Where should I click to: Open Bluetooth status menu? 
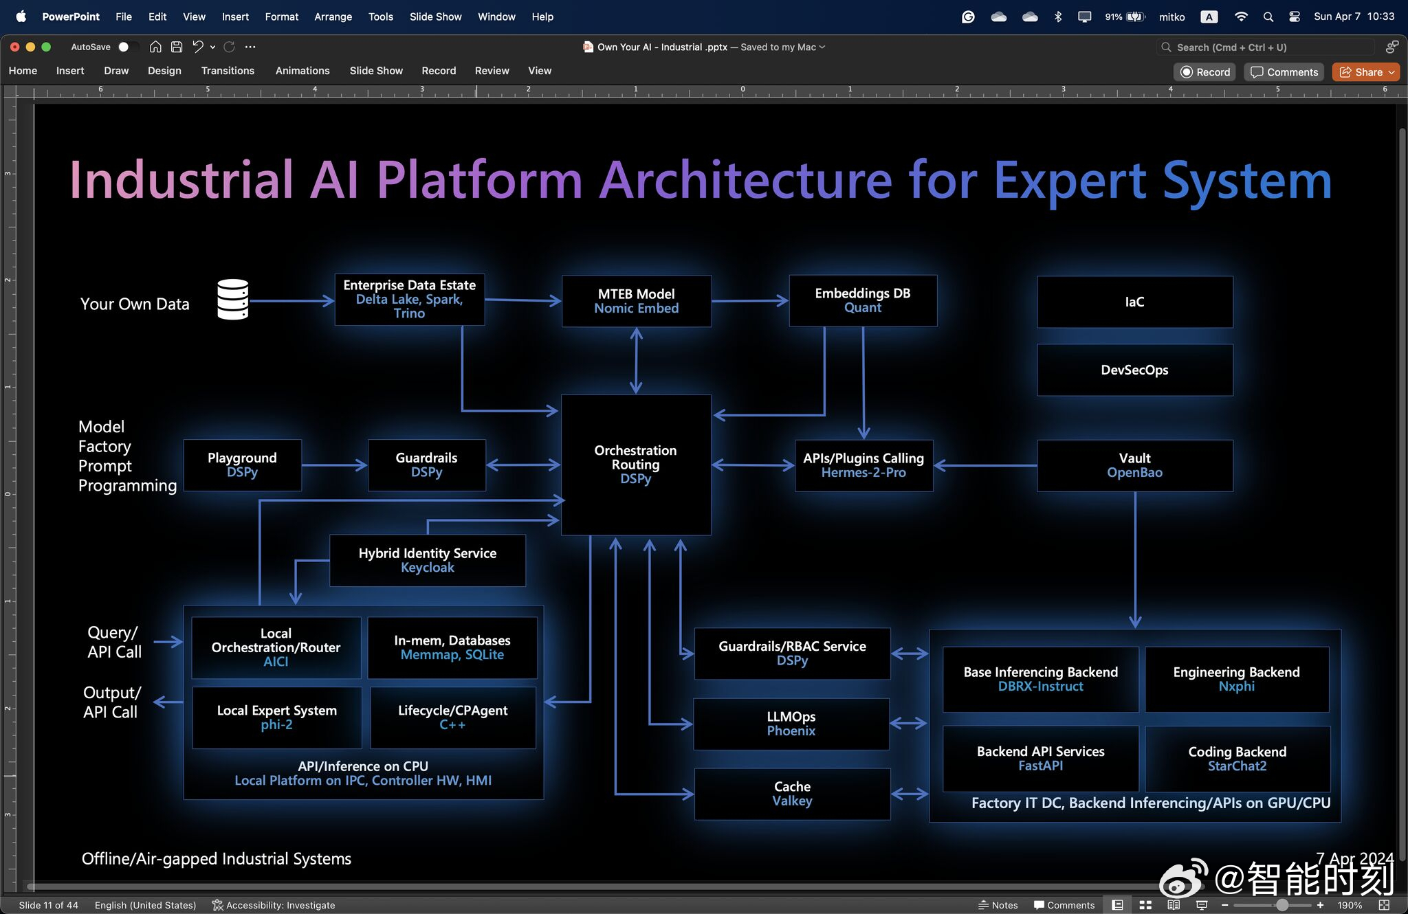[x=1058, y=16]
